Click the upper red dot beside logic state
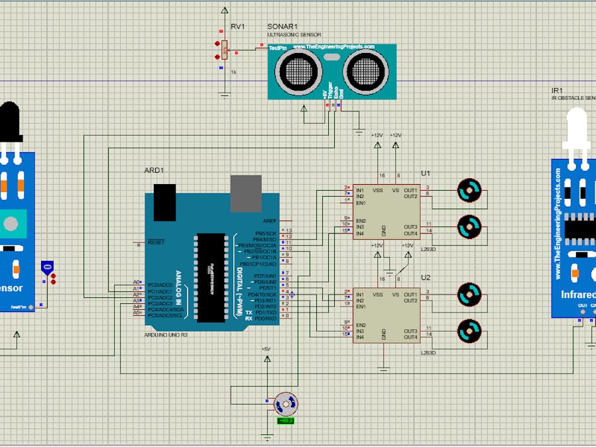Viewport: 596px width, 447px height. tap(54, 276)
